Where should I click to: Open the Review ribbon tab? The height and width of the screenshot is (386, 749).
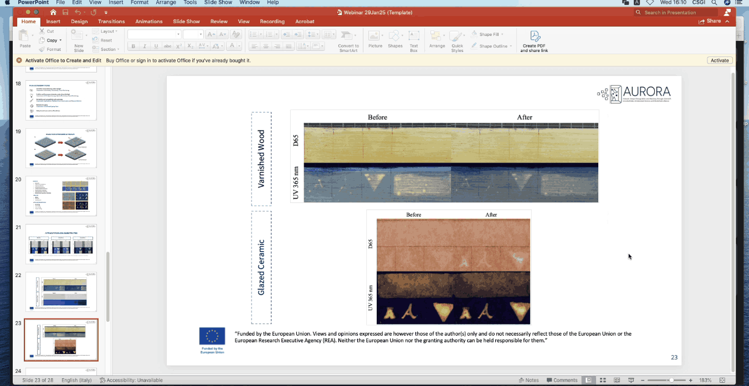click(x=219, y=22)
